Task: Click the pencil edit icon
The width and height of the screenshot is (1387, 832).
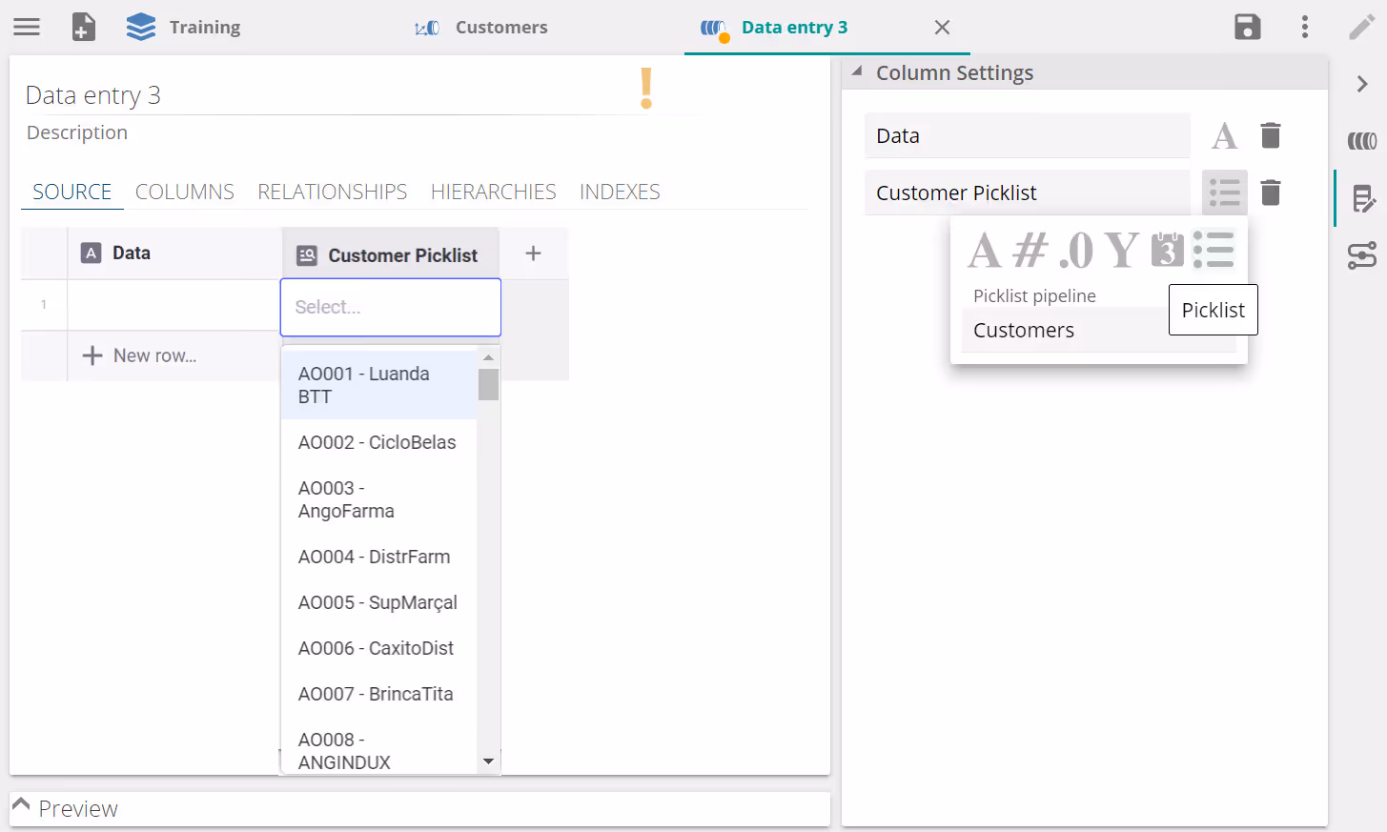Action: [1361, 27]
